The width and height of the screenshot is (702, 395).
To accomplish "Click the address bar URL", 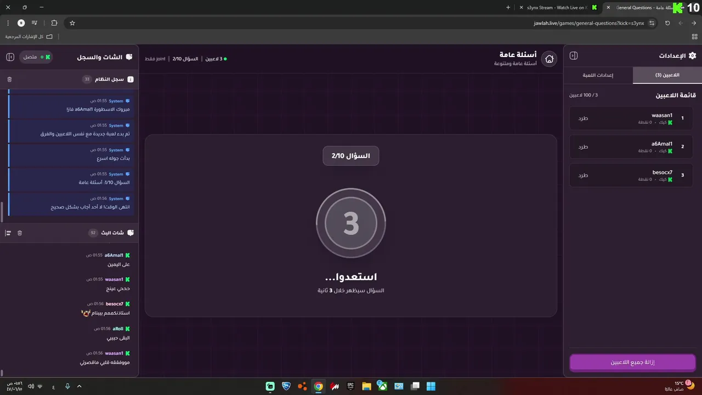I will [588, 23].
